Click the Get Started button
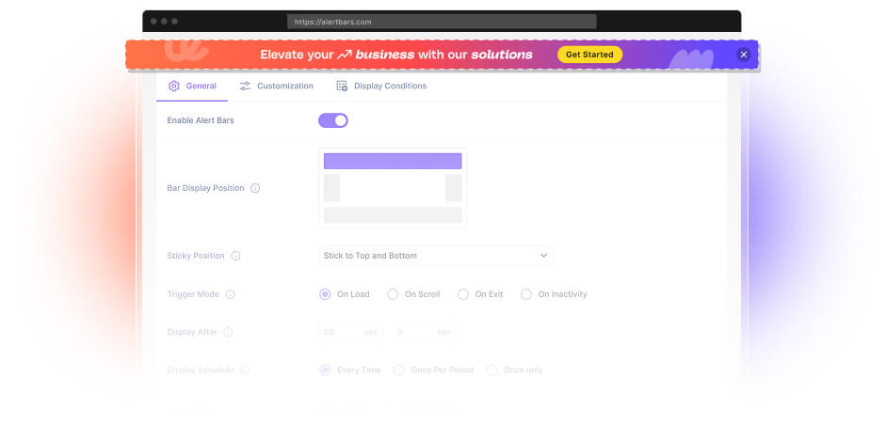Image resolution: width=887 pixels, height=424 pixels. (589, 55)
